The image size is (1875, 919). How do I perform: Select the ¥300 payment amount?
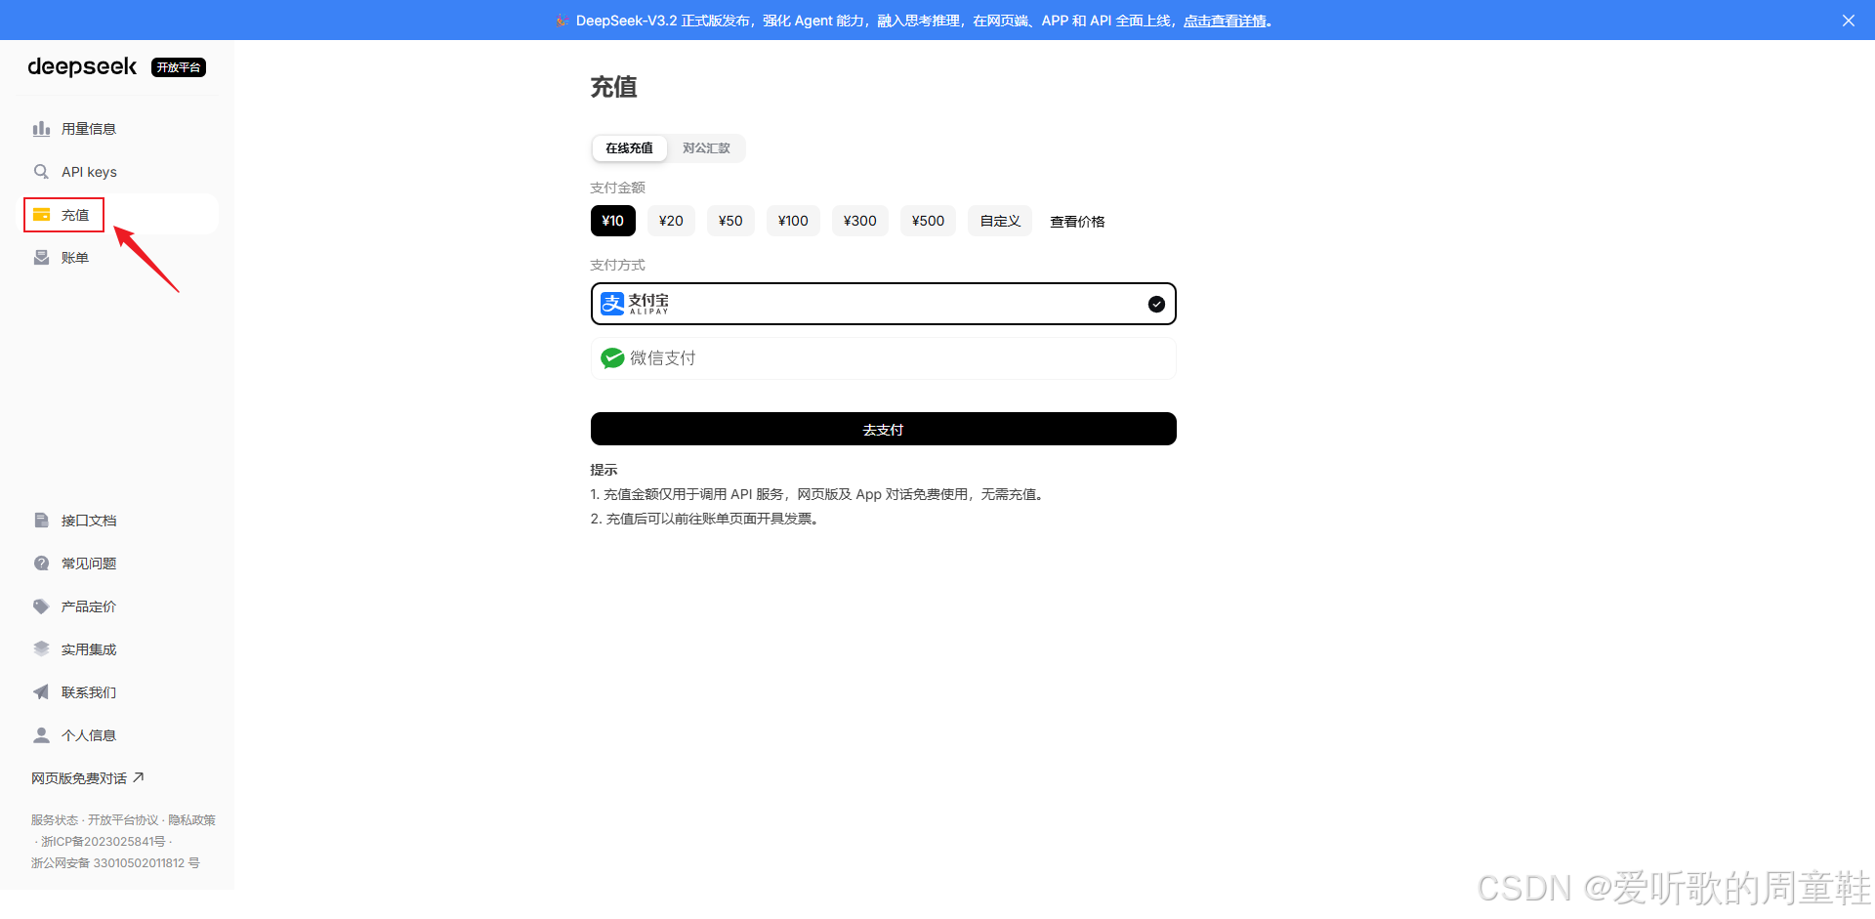(x=860, y=221)
